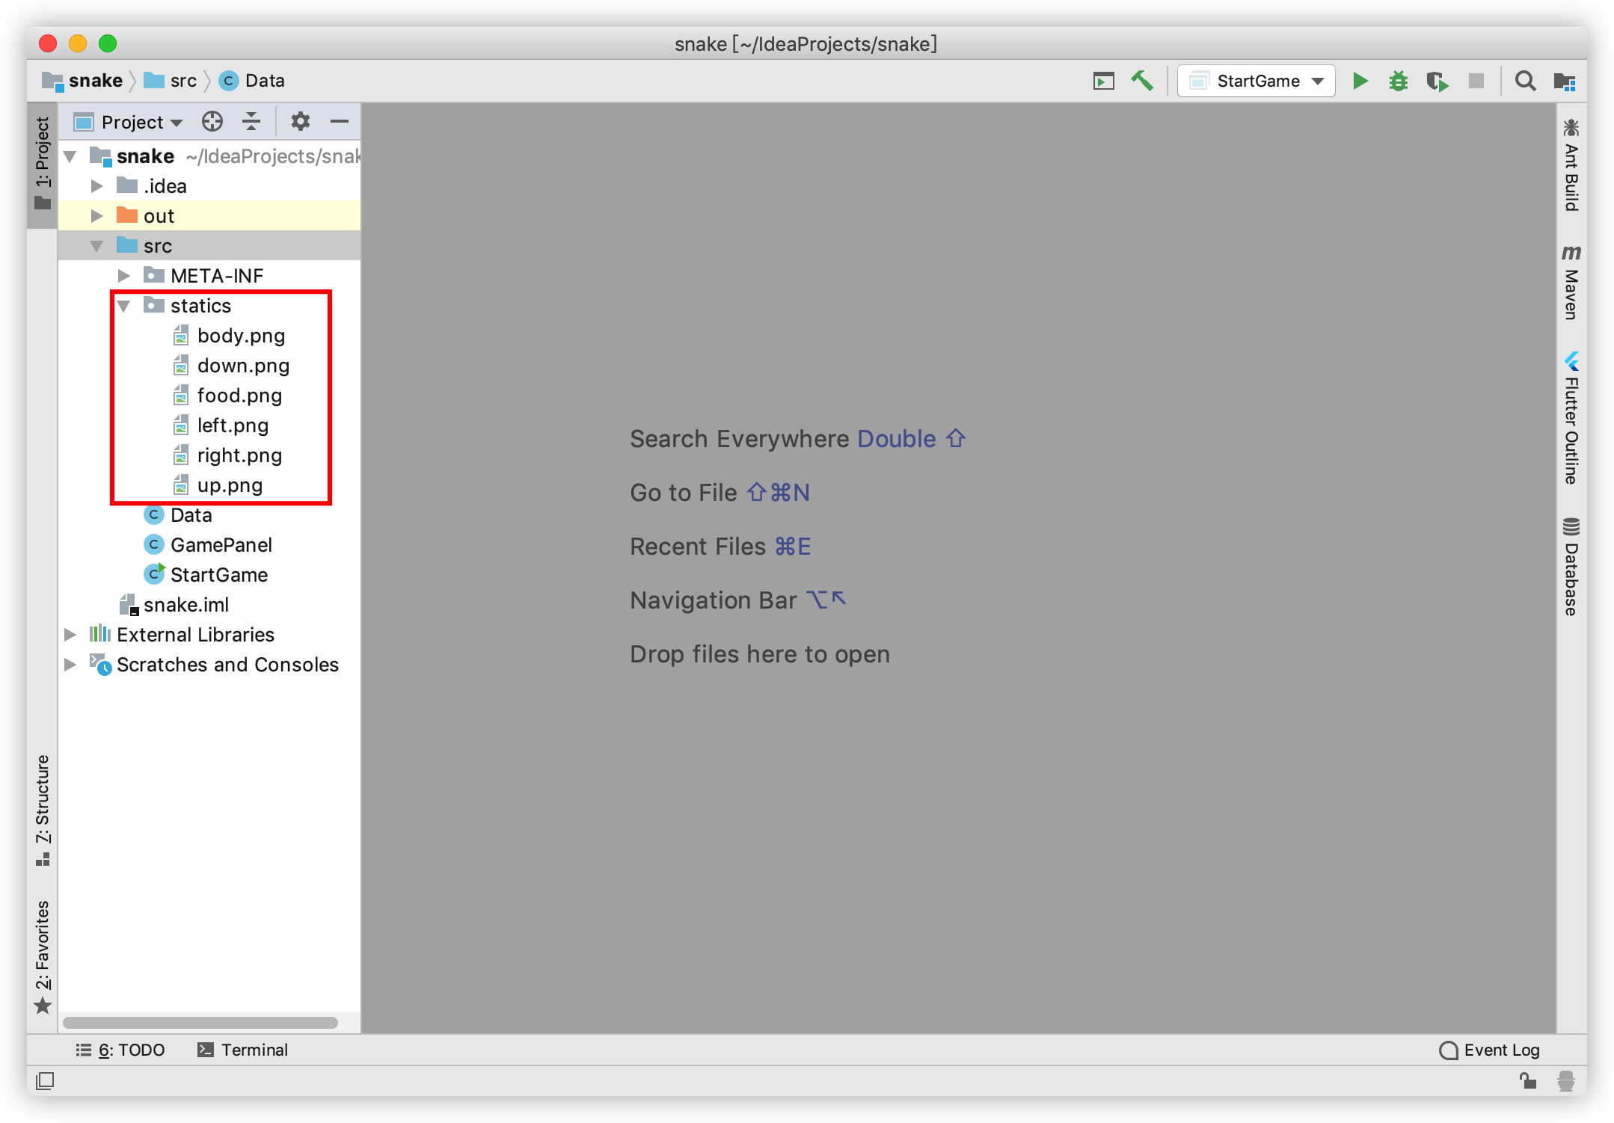Open Project Structure icon in toolbar

click(1564, 81)
